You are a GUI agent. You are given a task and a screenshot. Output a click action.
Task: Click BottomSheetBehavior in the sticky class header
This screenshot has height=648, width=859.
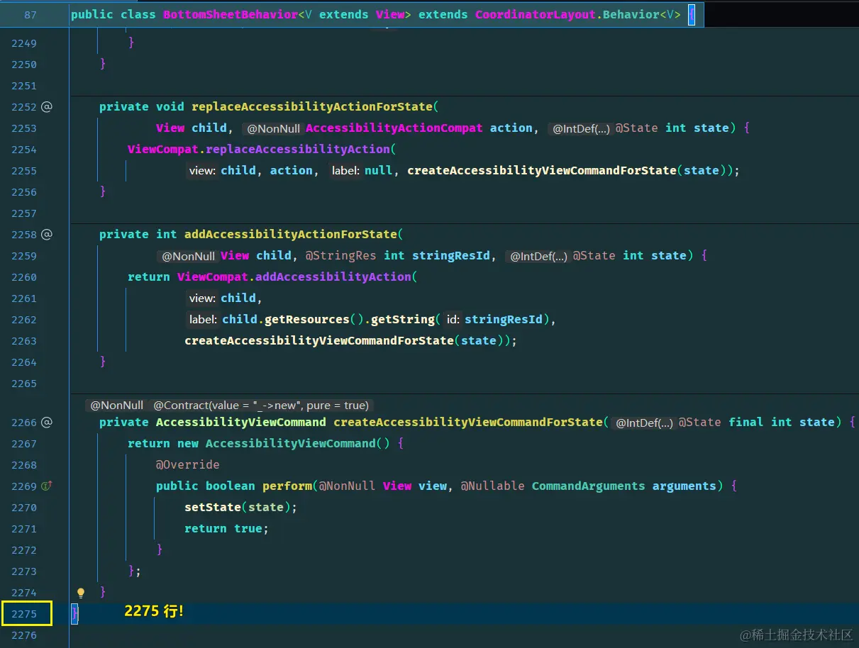tap(231, 14)
